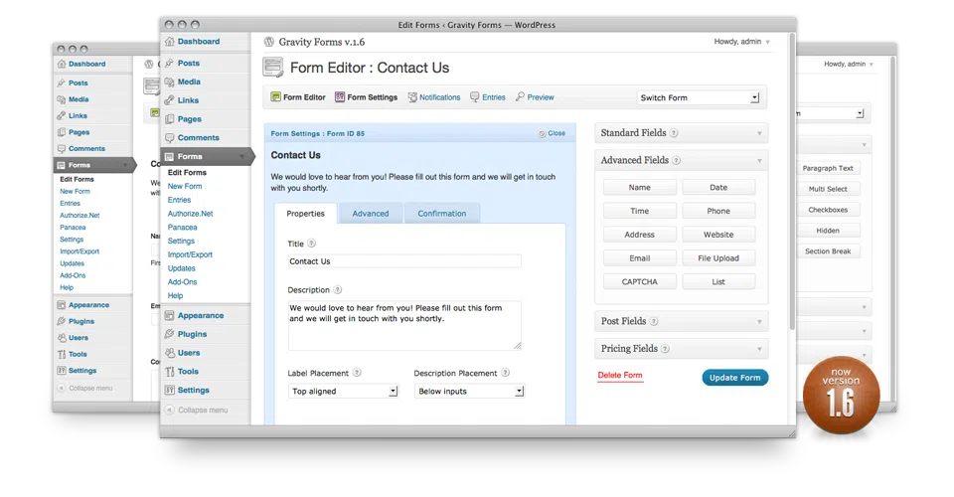Add a CAPTCHA field
Image resolution: width=954 pixels, height=497 pixels.
(639, 282)
